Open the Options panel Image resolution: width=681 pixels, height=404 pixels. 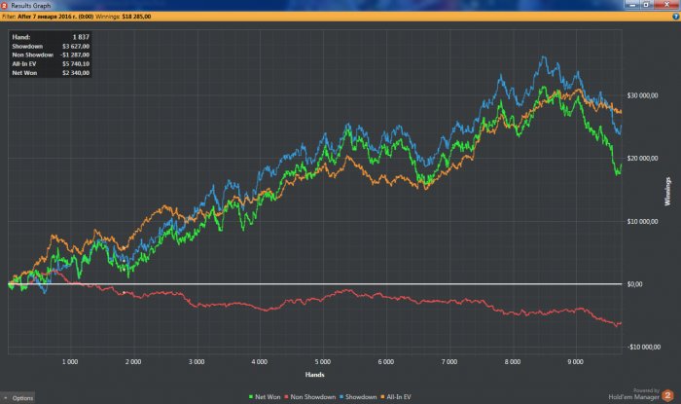(22, 398)
